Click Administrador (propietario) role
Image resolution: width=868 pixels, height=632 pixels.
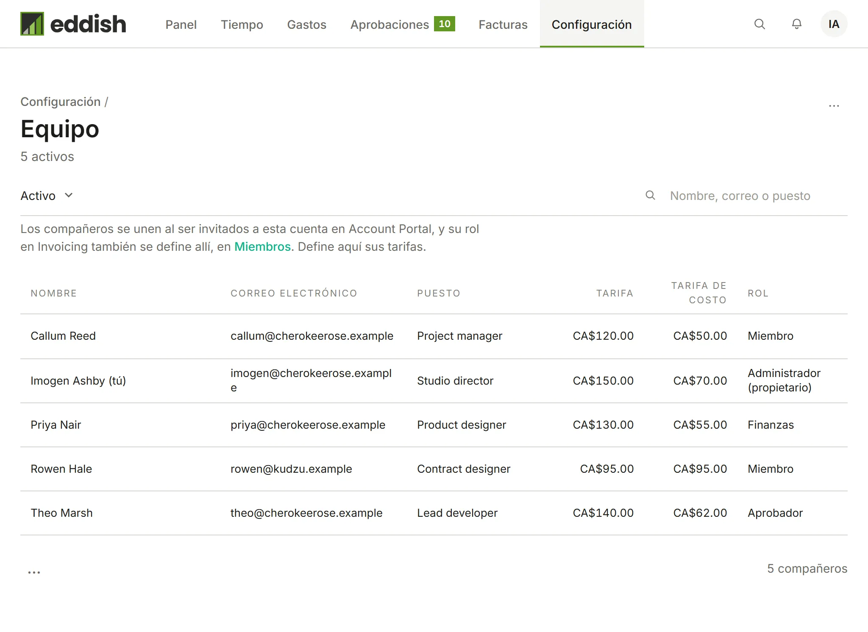click(x=784, y=380)
